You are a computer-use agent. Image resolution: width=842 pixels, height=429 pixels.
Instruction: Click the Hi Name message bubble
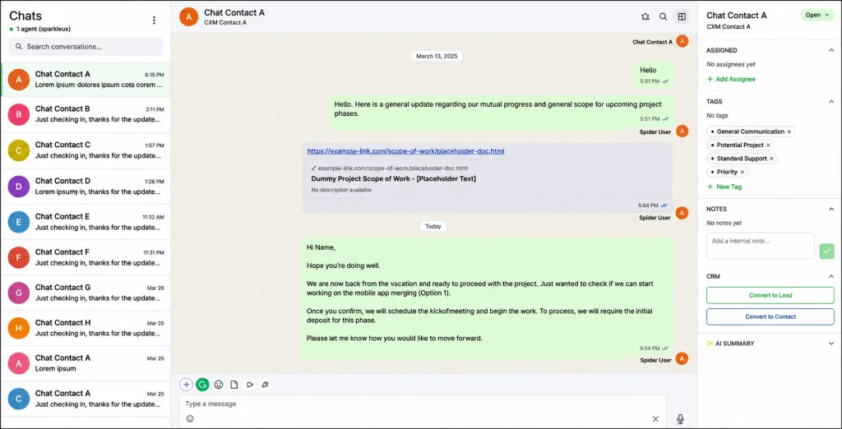pos(487,298)
